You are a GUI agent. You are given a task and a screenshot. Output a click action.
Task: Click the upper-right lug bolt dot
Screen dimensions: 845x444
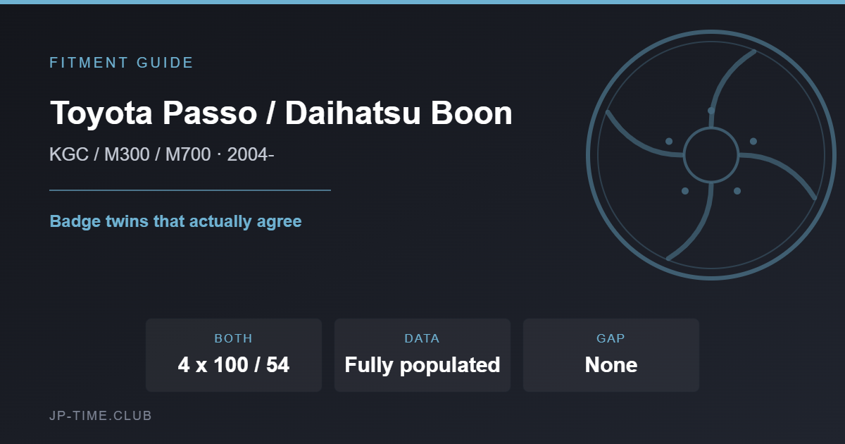[x=753, y=142]
